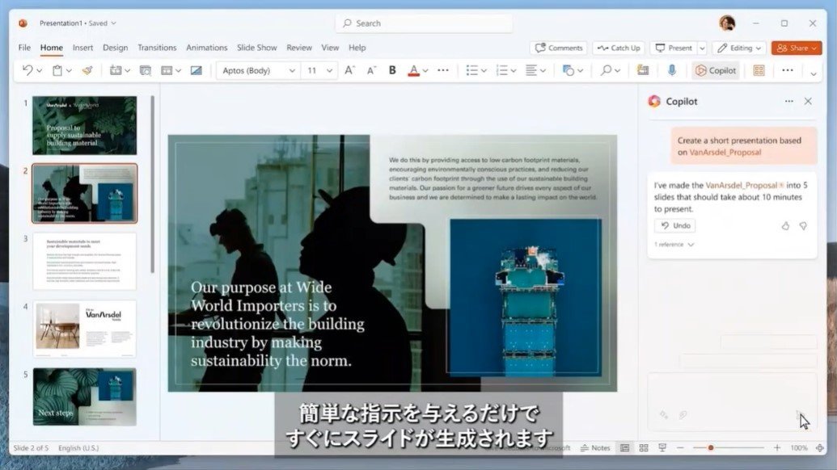Click the sparkle prompt guide icon
This screenshot has width=837, height=470.
pos(663,414)
